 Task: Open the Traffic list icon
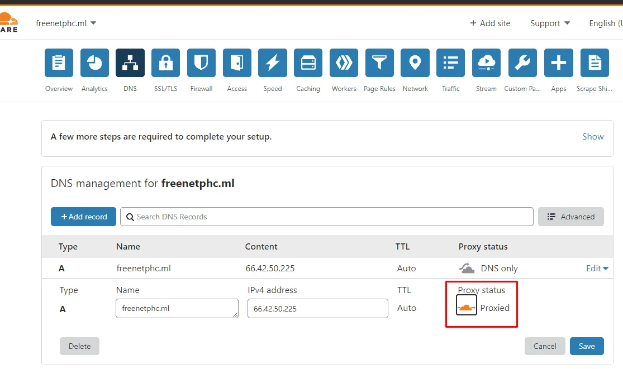[450, 63]
